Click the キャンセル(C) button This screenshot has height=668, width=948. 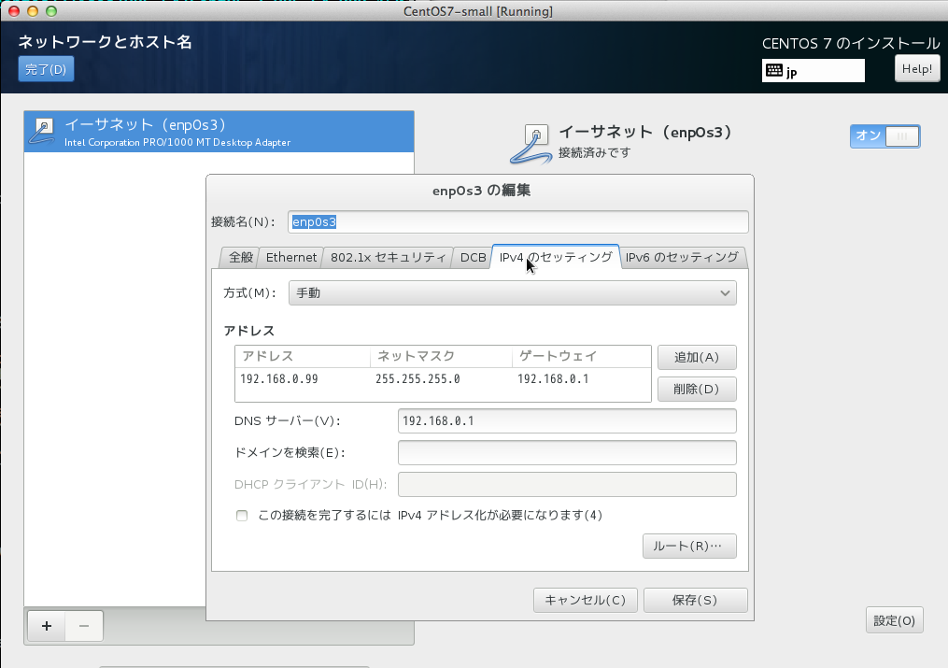coord(585,600)
